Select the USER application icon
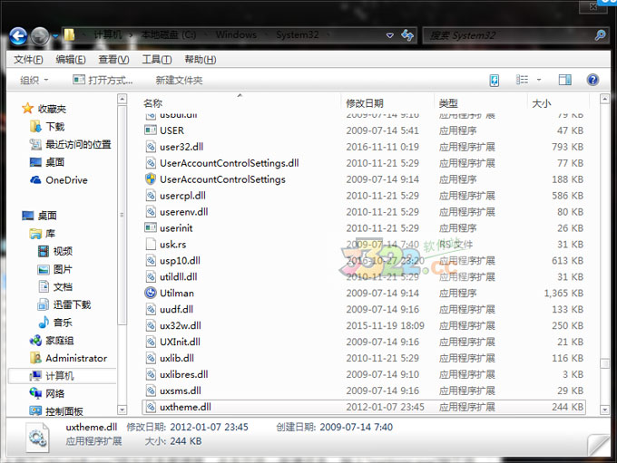Image resolution: width=617 pixels, height=463 pixels. (x=151, y=130)
